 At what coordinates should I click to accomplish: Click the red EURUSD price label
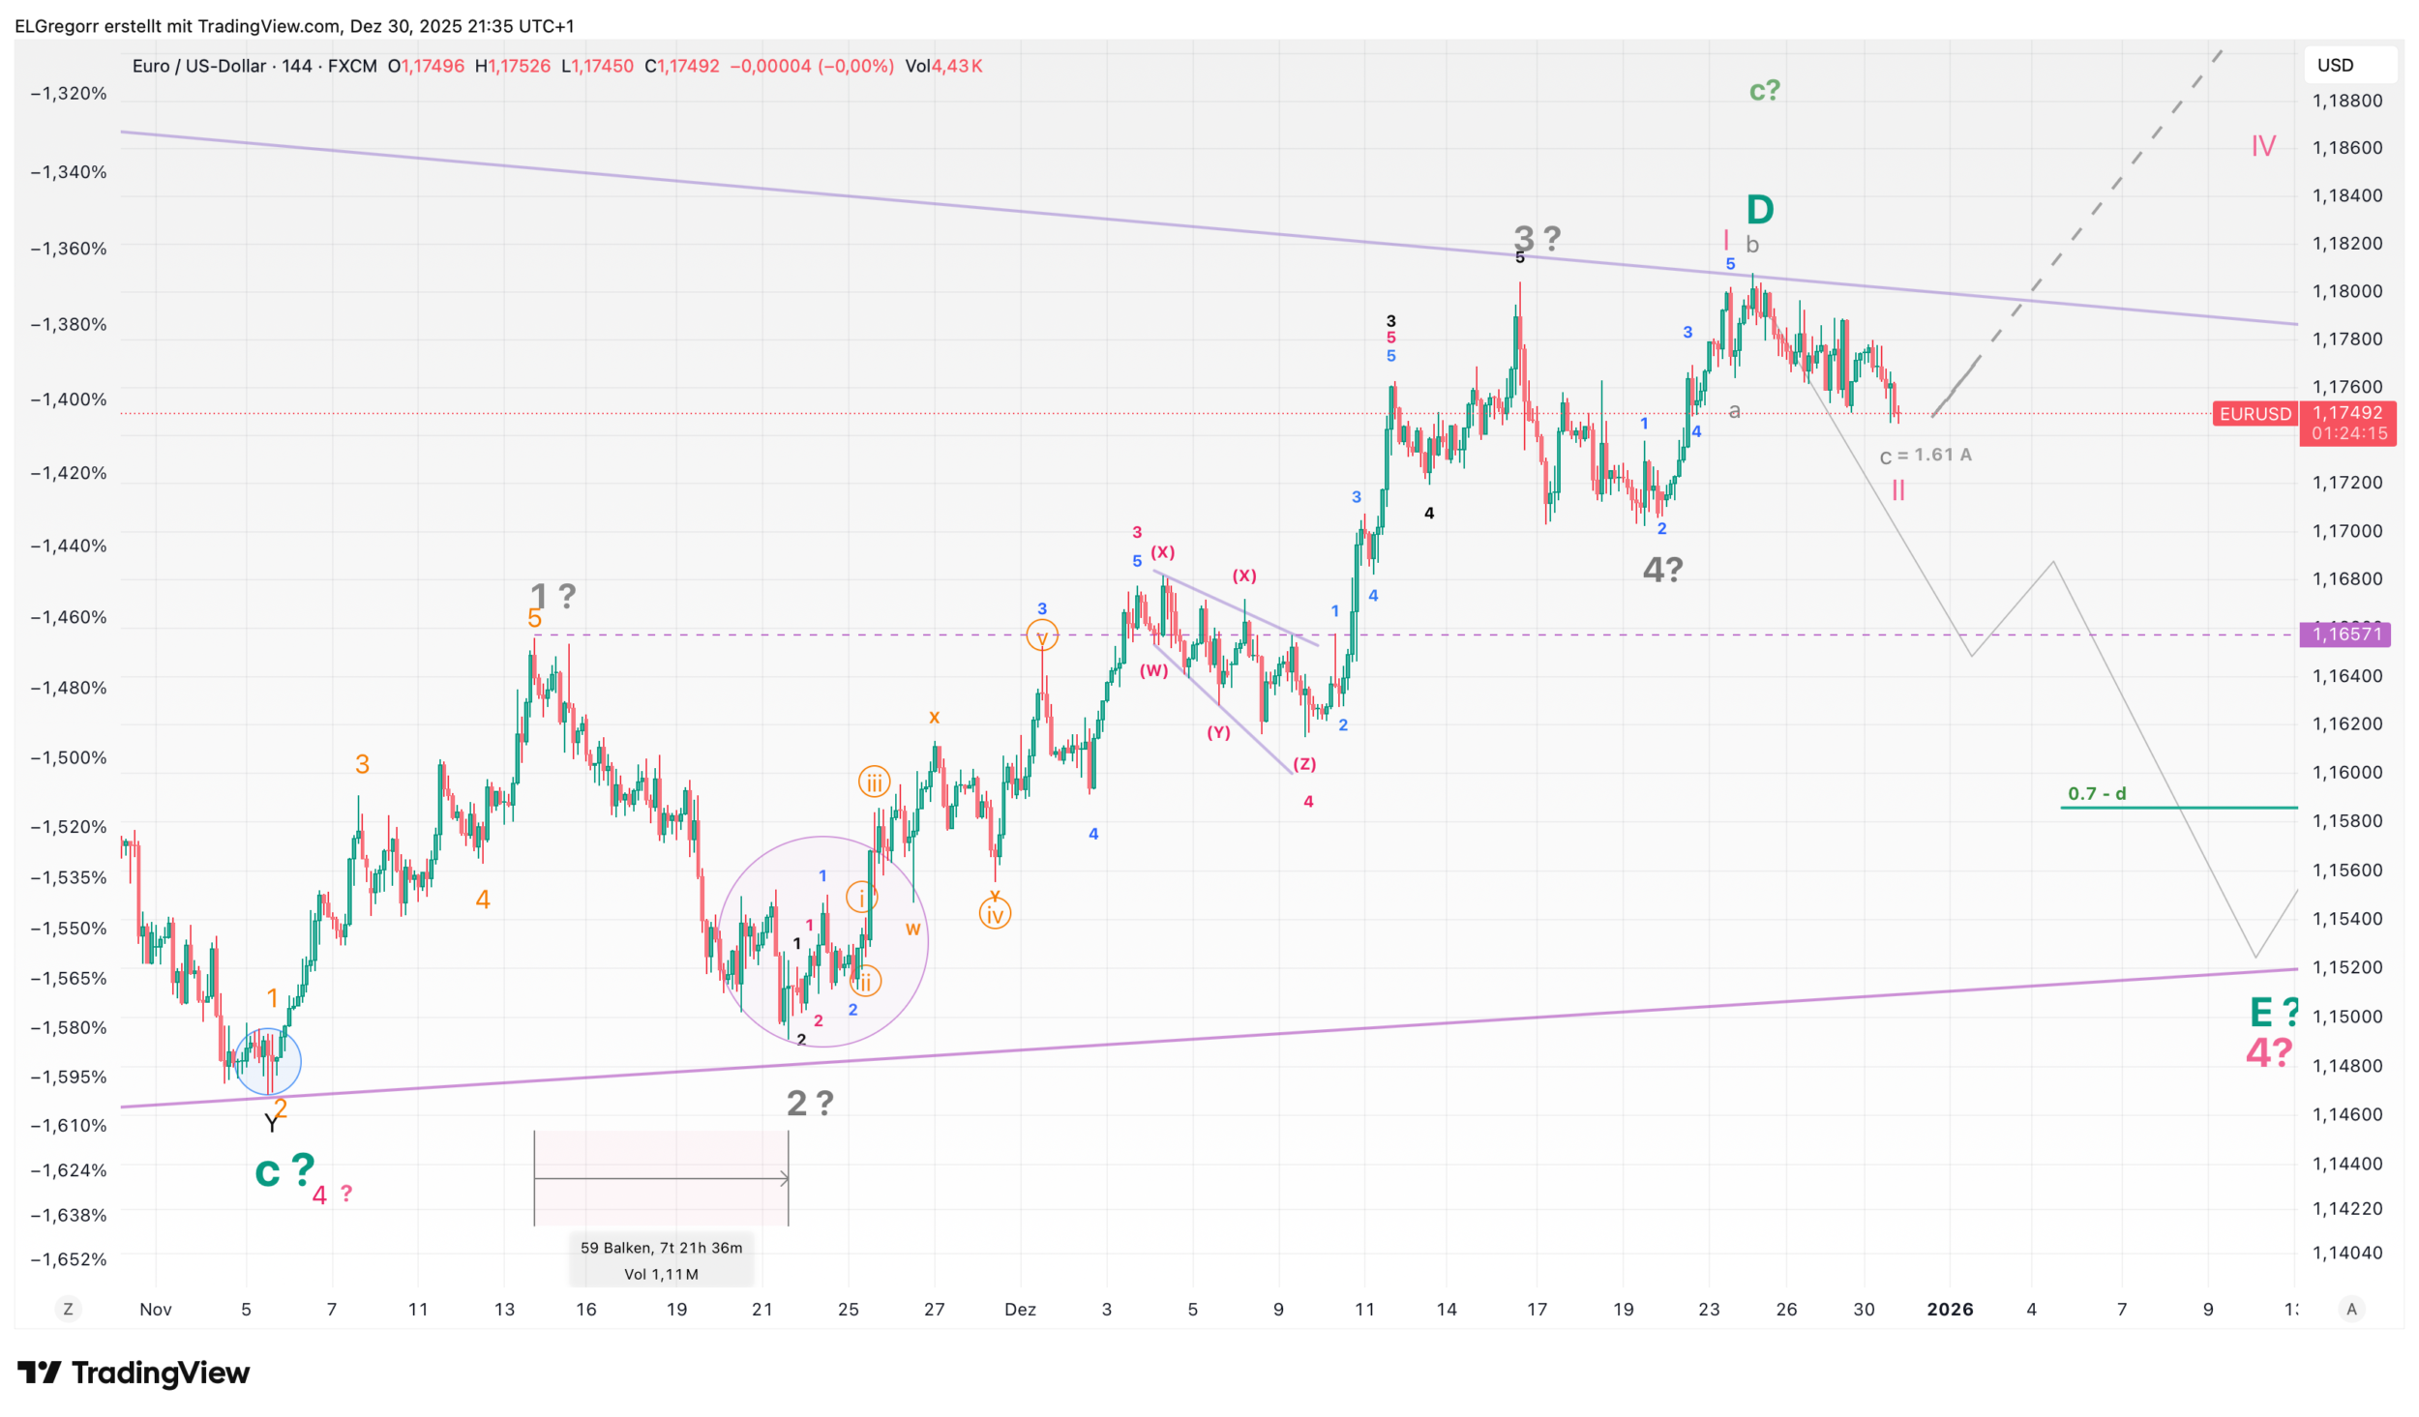[x=2255, y=414]
